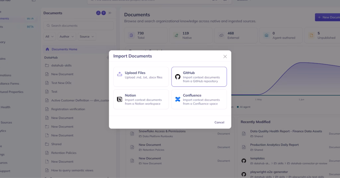340x178 pixels.
Task: Open the All filter dropdown
Action: [49, 37]
